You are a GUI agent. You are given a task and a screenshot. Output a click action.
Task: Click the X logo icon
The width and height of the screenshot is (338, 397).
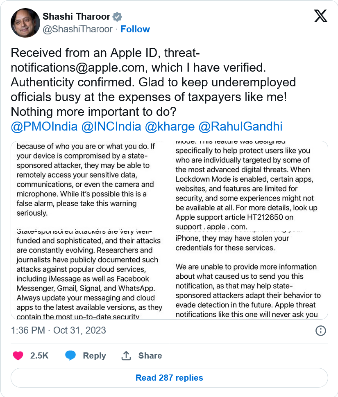pos(320,16)
